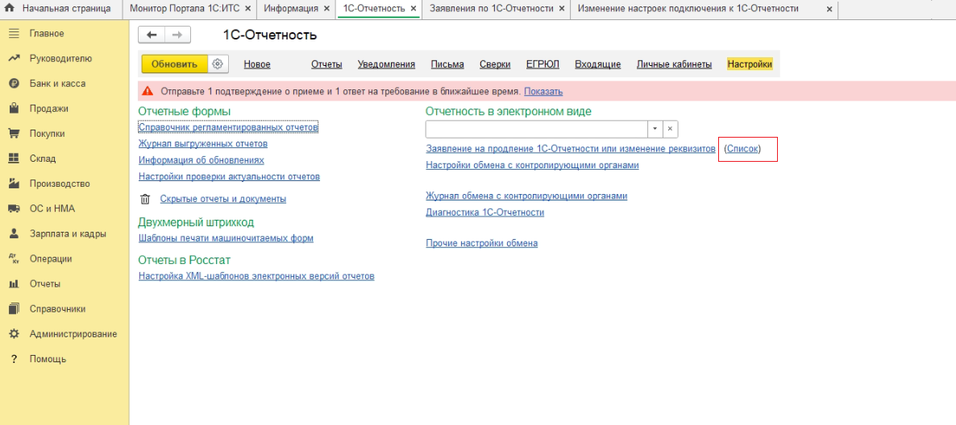Click the trash icon beside Скрытые отчеты
This screenshot has height=425, width=956.
pyautogui.click(x=145, y=199)
